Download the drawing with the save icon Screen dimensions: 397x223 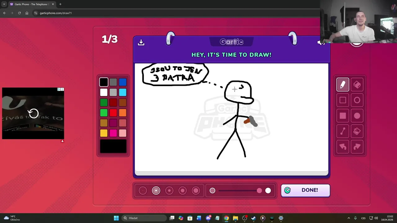tap(141, 42)
